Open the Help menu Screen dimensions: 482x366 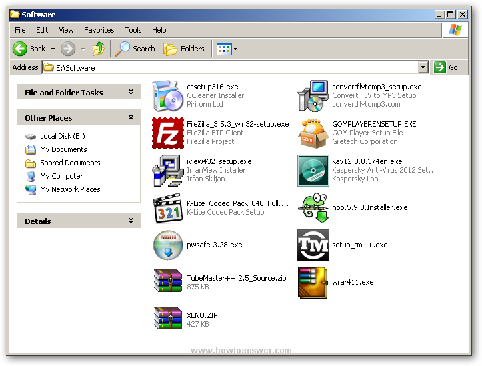159,30
